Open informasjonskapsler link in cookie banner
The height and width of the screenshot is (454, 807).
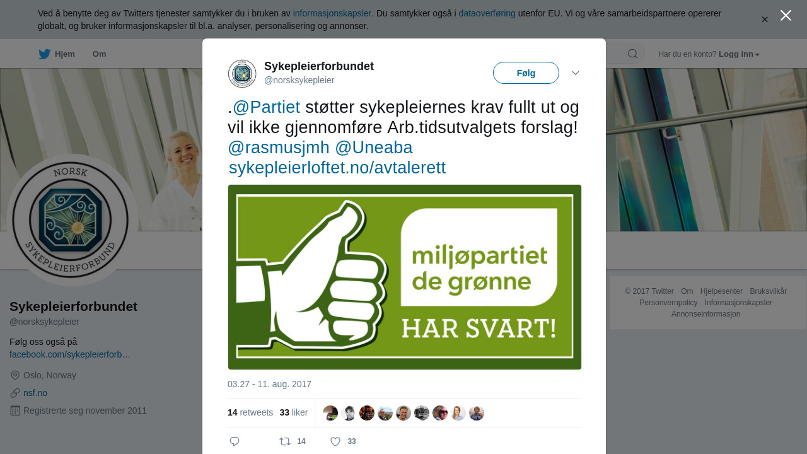point(332,13)
